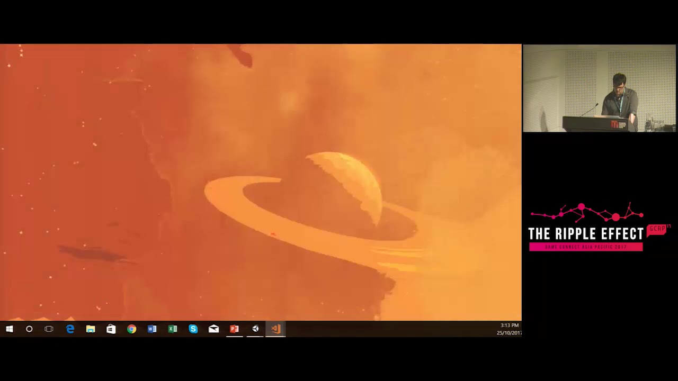Open the Microsoft Store taskbar icon
678x381 pixels.
point(111,329)
